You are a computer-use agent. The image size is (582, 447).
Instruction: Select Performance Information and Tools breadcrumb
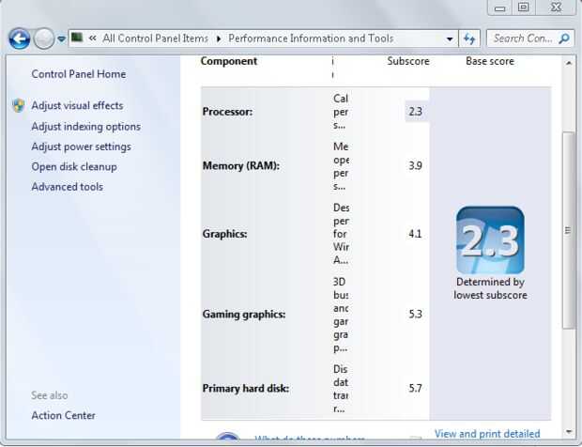311,39
